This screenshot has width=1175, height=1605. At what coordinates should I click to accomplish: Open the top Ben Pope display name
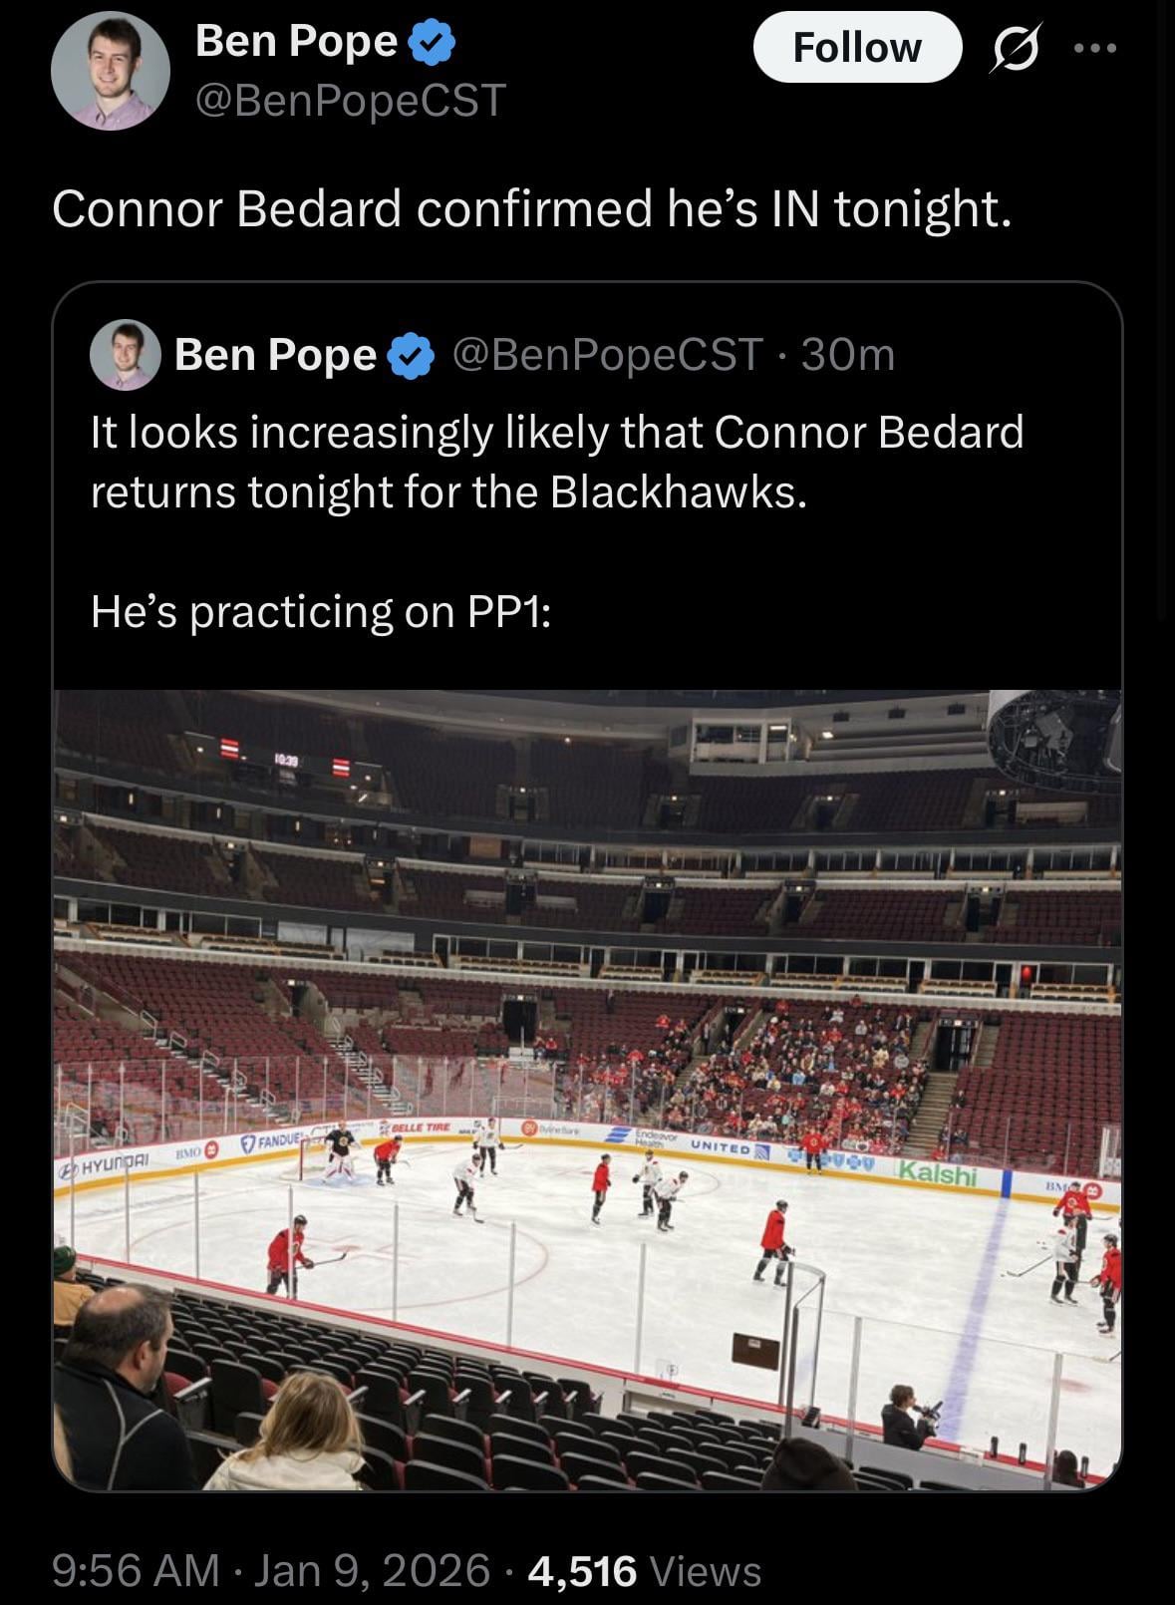click(x=296, y=41)
